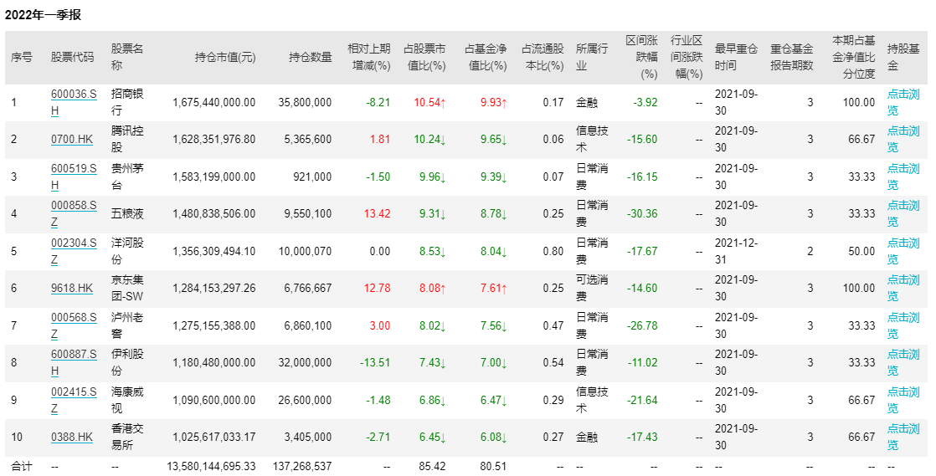Click the 区间涨跌幅(%) column header
This screenshot has width=936, height=476.
[x=641, y=57]
